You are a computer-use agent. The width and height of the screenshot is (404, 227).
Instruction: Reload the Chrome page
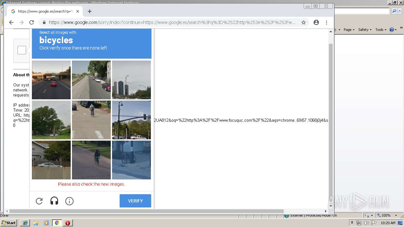coord(32,22)
